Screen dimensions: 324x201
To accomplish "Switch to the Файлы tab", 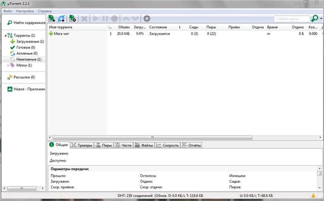I will pos(144,145).
